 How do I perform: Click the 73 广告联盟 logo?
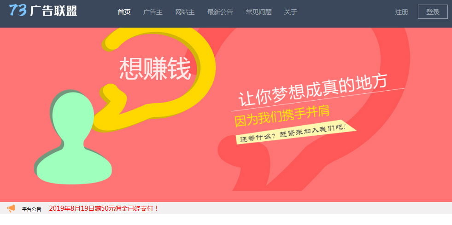[43, 11]
